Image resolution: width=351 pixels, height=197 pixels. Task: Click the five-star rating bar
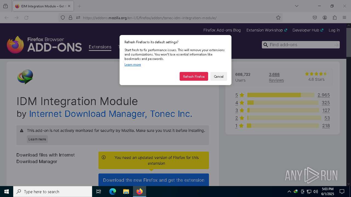[281, 95]
